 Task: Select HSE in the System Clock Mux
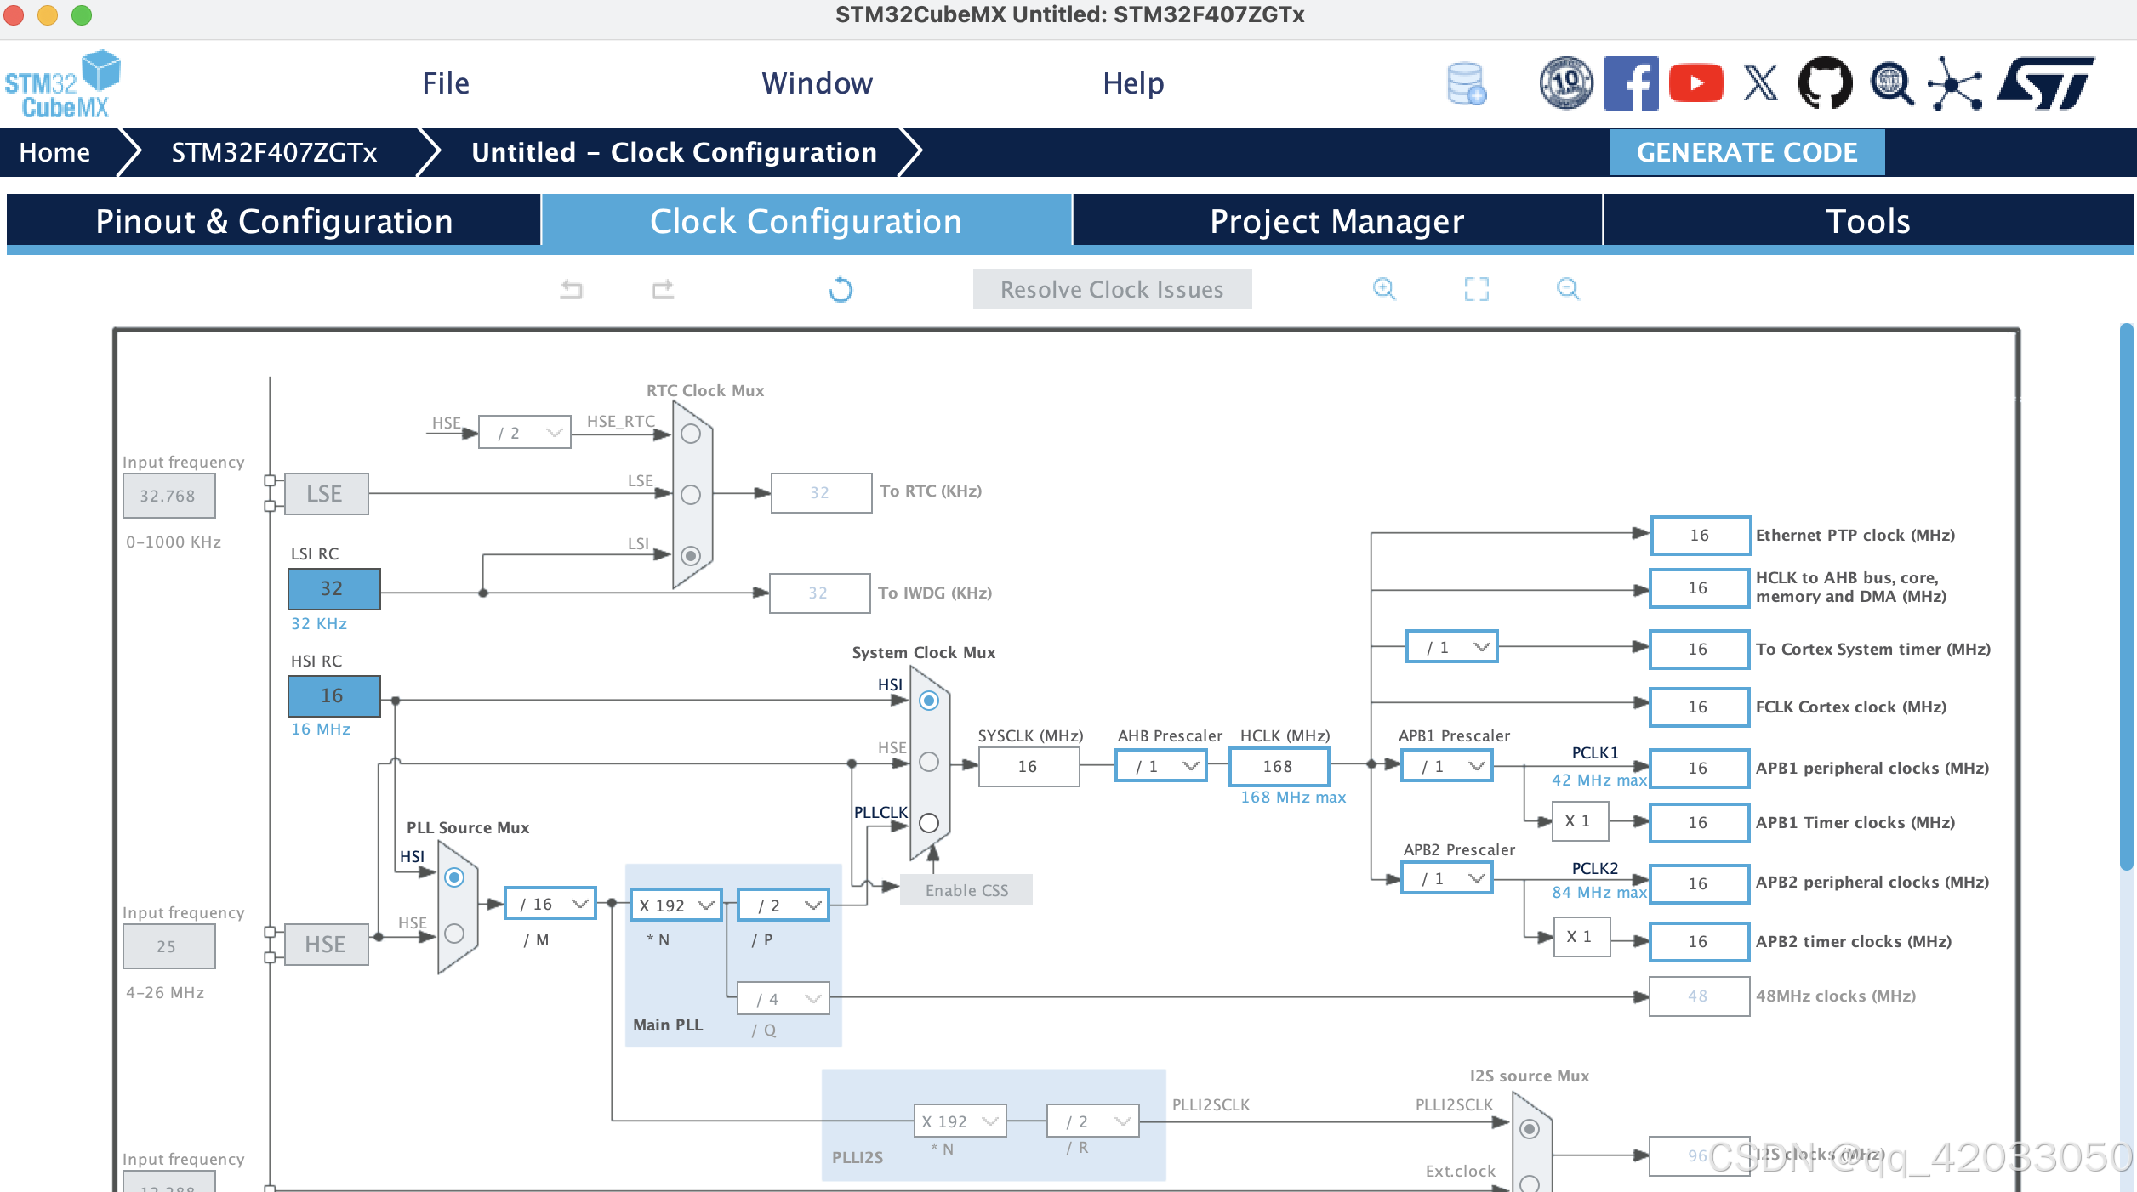point(929,762)
